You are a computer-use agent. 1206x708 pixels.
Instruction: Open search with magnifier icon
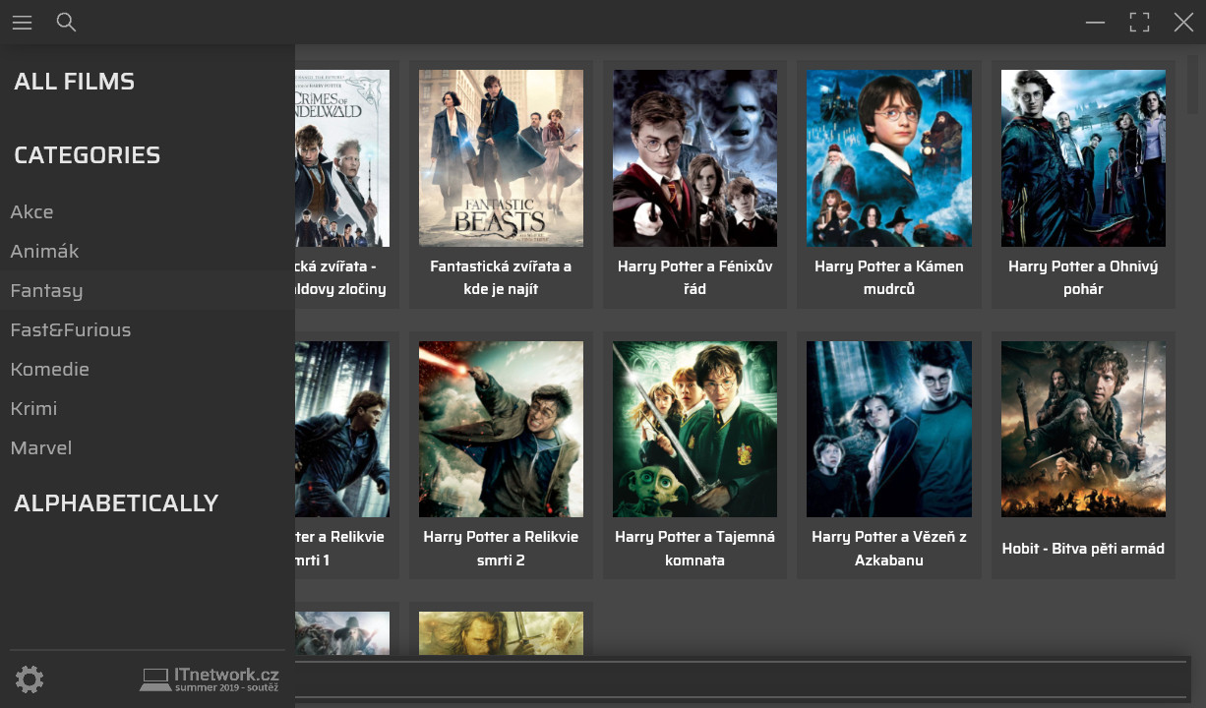[66, 23]
